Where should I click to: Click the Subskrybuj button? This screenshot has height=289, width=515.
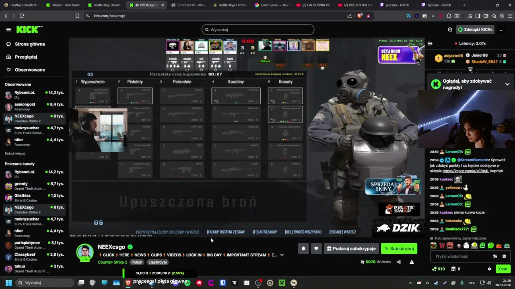[399, 248]
